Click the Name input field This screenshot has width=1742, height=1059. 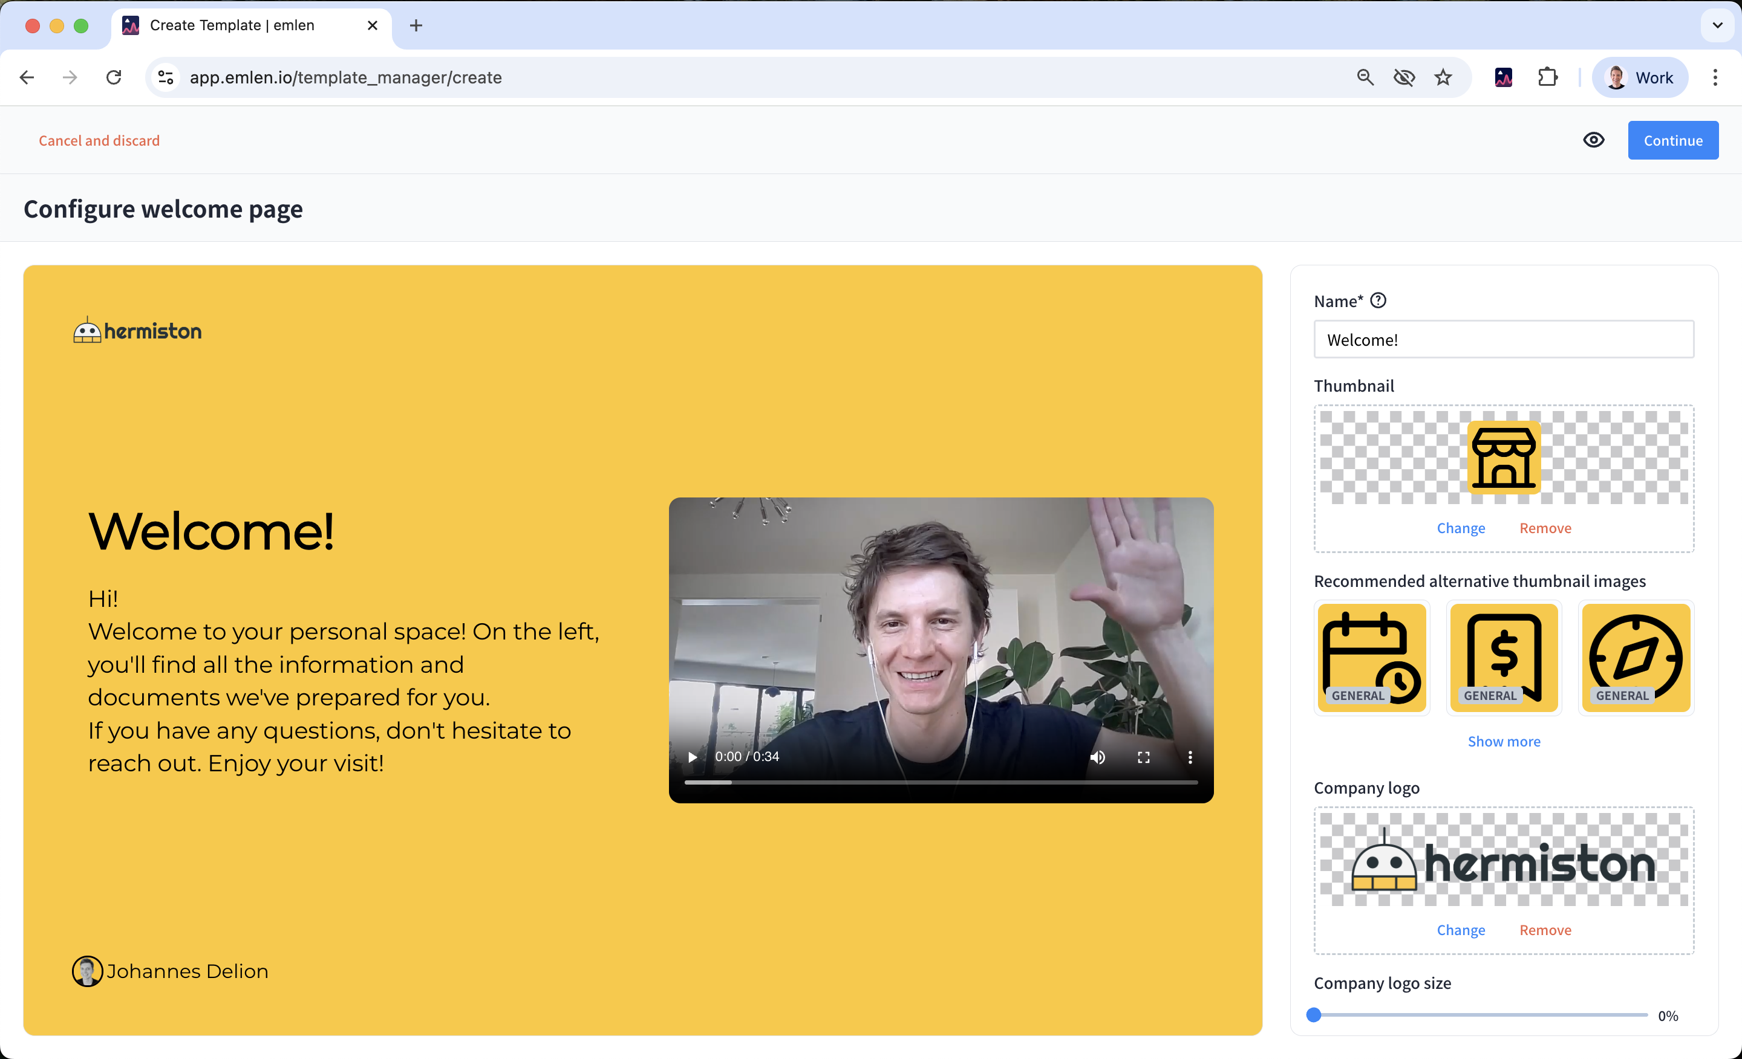pyautogui.click(x=1503, y=340)
